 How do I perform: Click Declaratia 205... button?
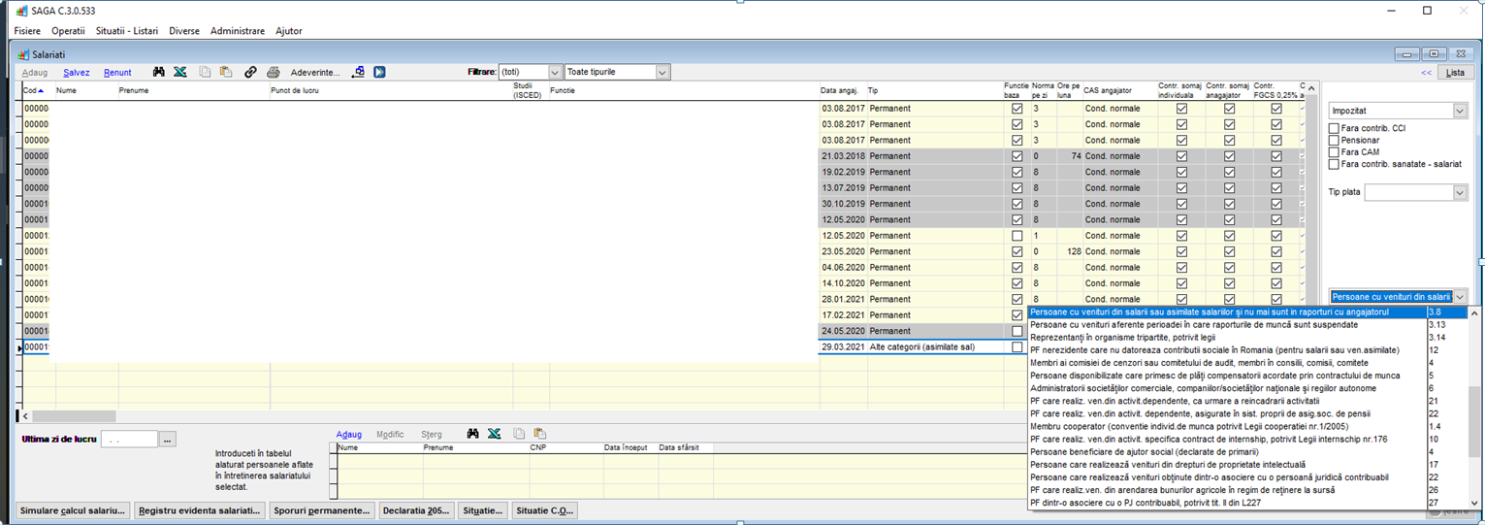[x=416, y=509]
